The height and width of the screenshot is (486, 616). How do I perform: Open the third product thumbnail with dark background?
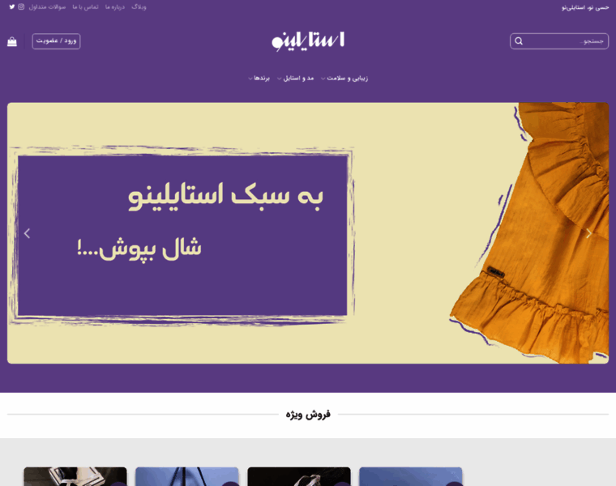click(x=299, y=476)
